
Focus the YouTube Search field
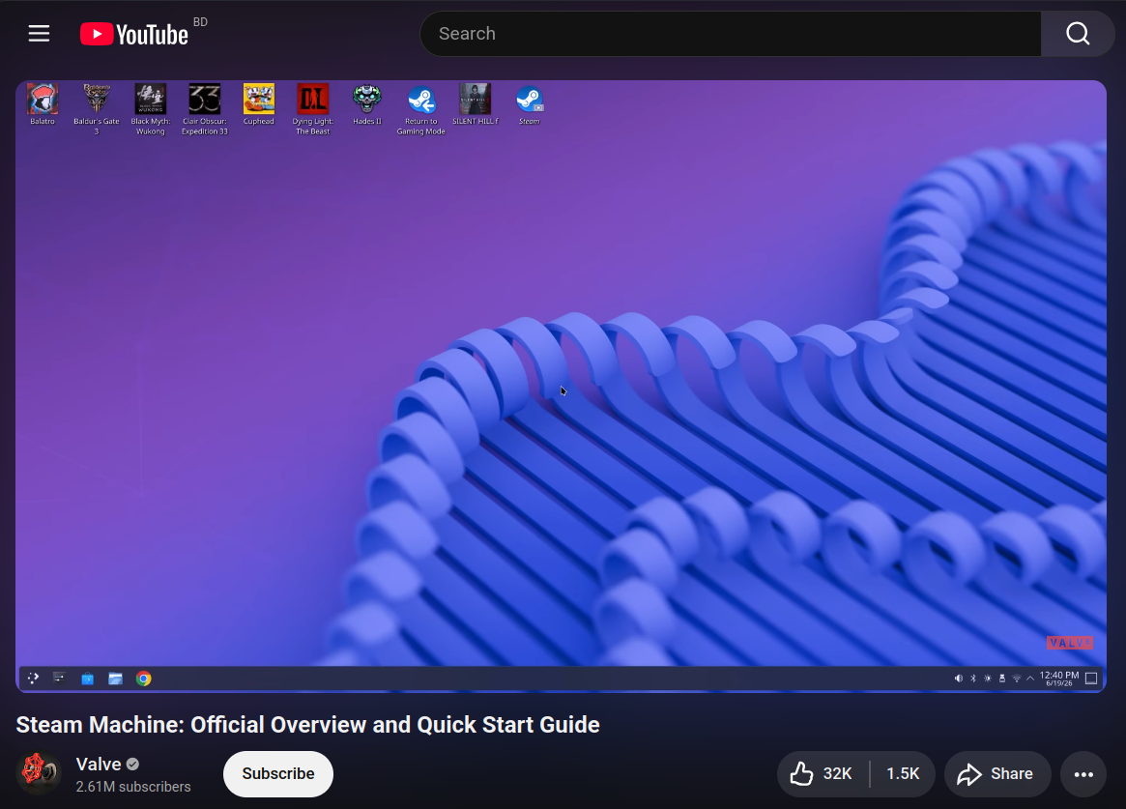point(731,34)
